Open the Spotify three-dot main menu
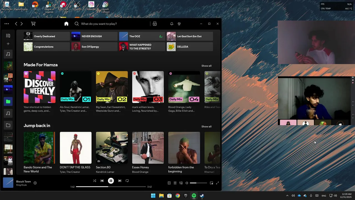 7,24
